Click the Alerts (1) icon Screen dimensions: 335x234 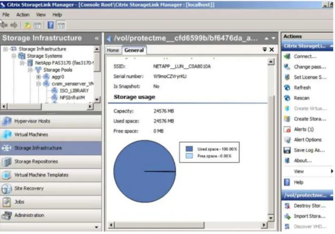(x=287, y=129)
